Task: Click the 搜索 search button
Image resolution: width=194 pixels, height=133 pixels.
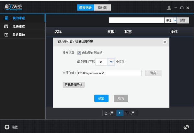Action: click(x=183, y=20)
